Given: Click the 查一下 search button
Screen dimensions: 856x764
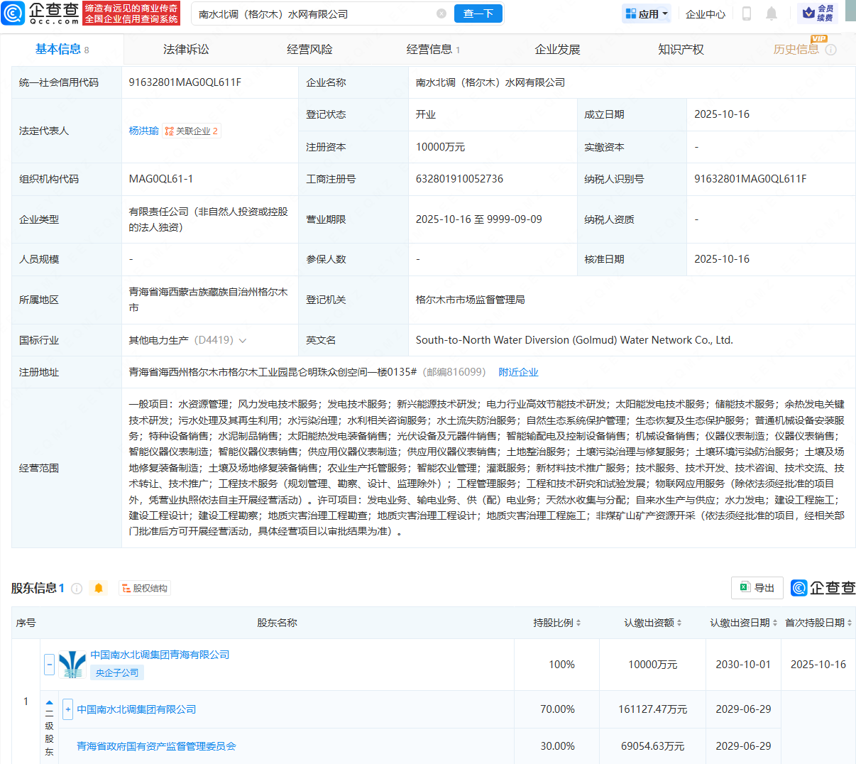Looking at the screenshot, I should [478, 13].
